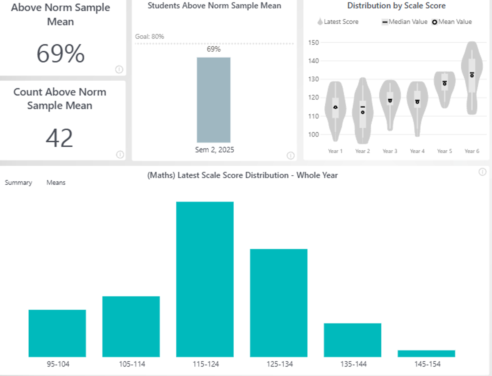
Task: Click the small 145-154 bar
Action: coord(426,353)
